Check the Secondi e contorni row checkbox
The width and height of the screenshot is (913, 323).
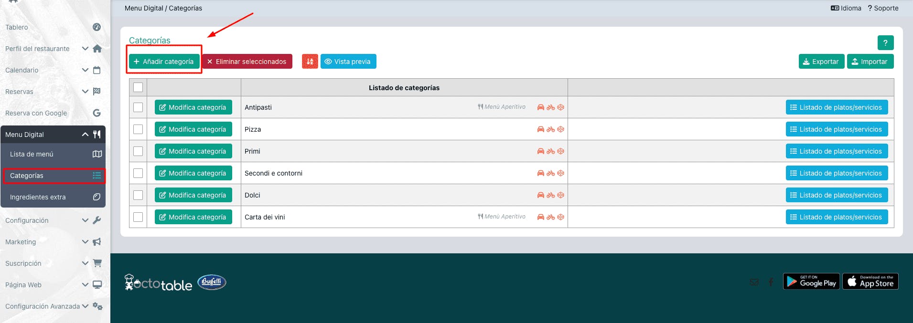click(138, 173)
